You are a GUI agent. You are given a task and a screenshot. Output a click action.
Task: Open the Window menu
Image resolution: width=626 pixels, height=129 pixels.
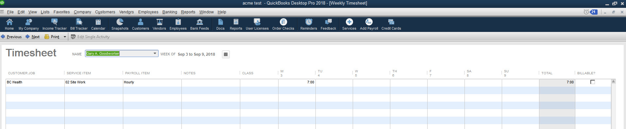207,12
